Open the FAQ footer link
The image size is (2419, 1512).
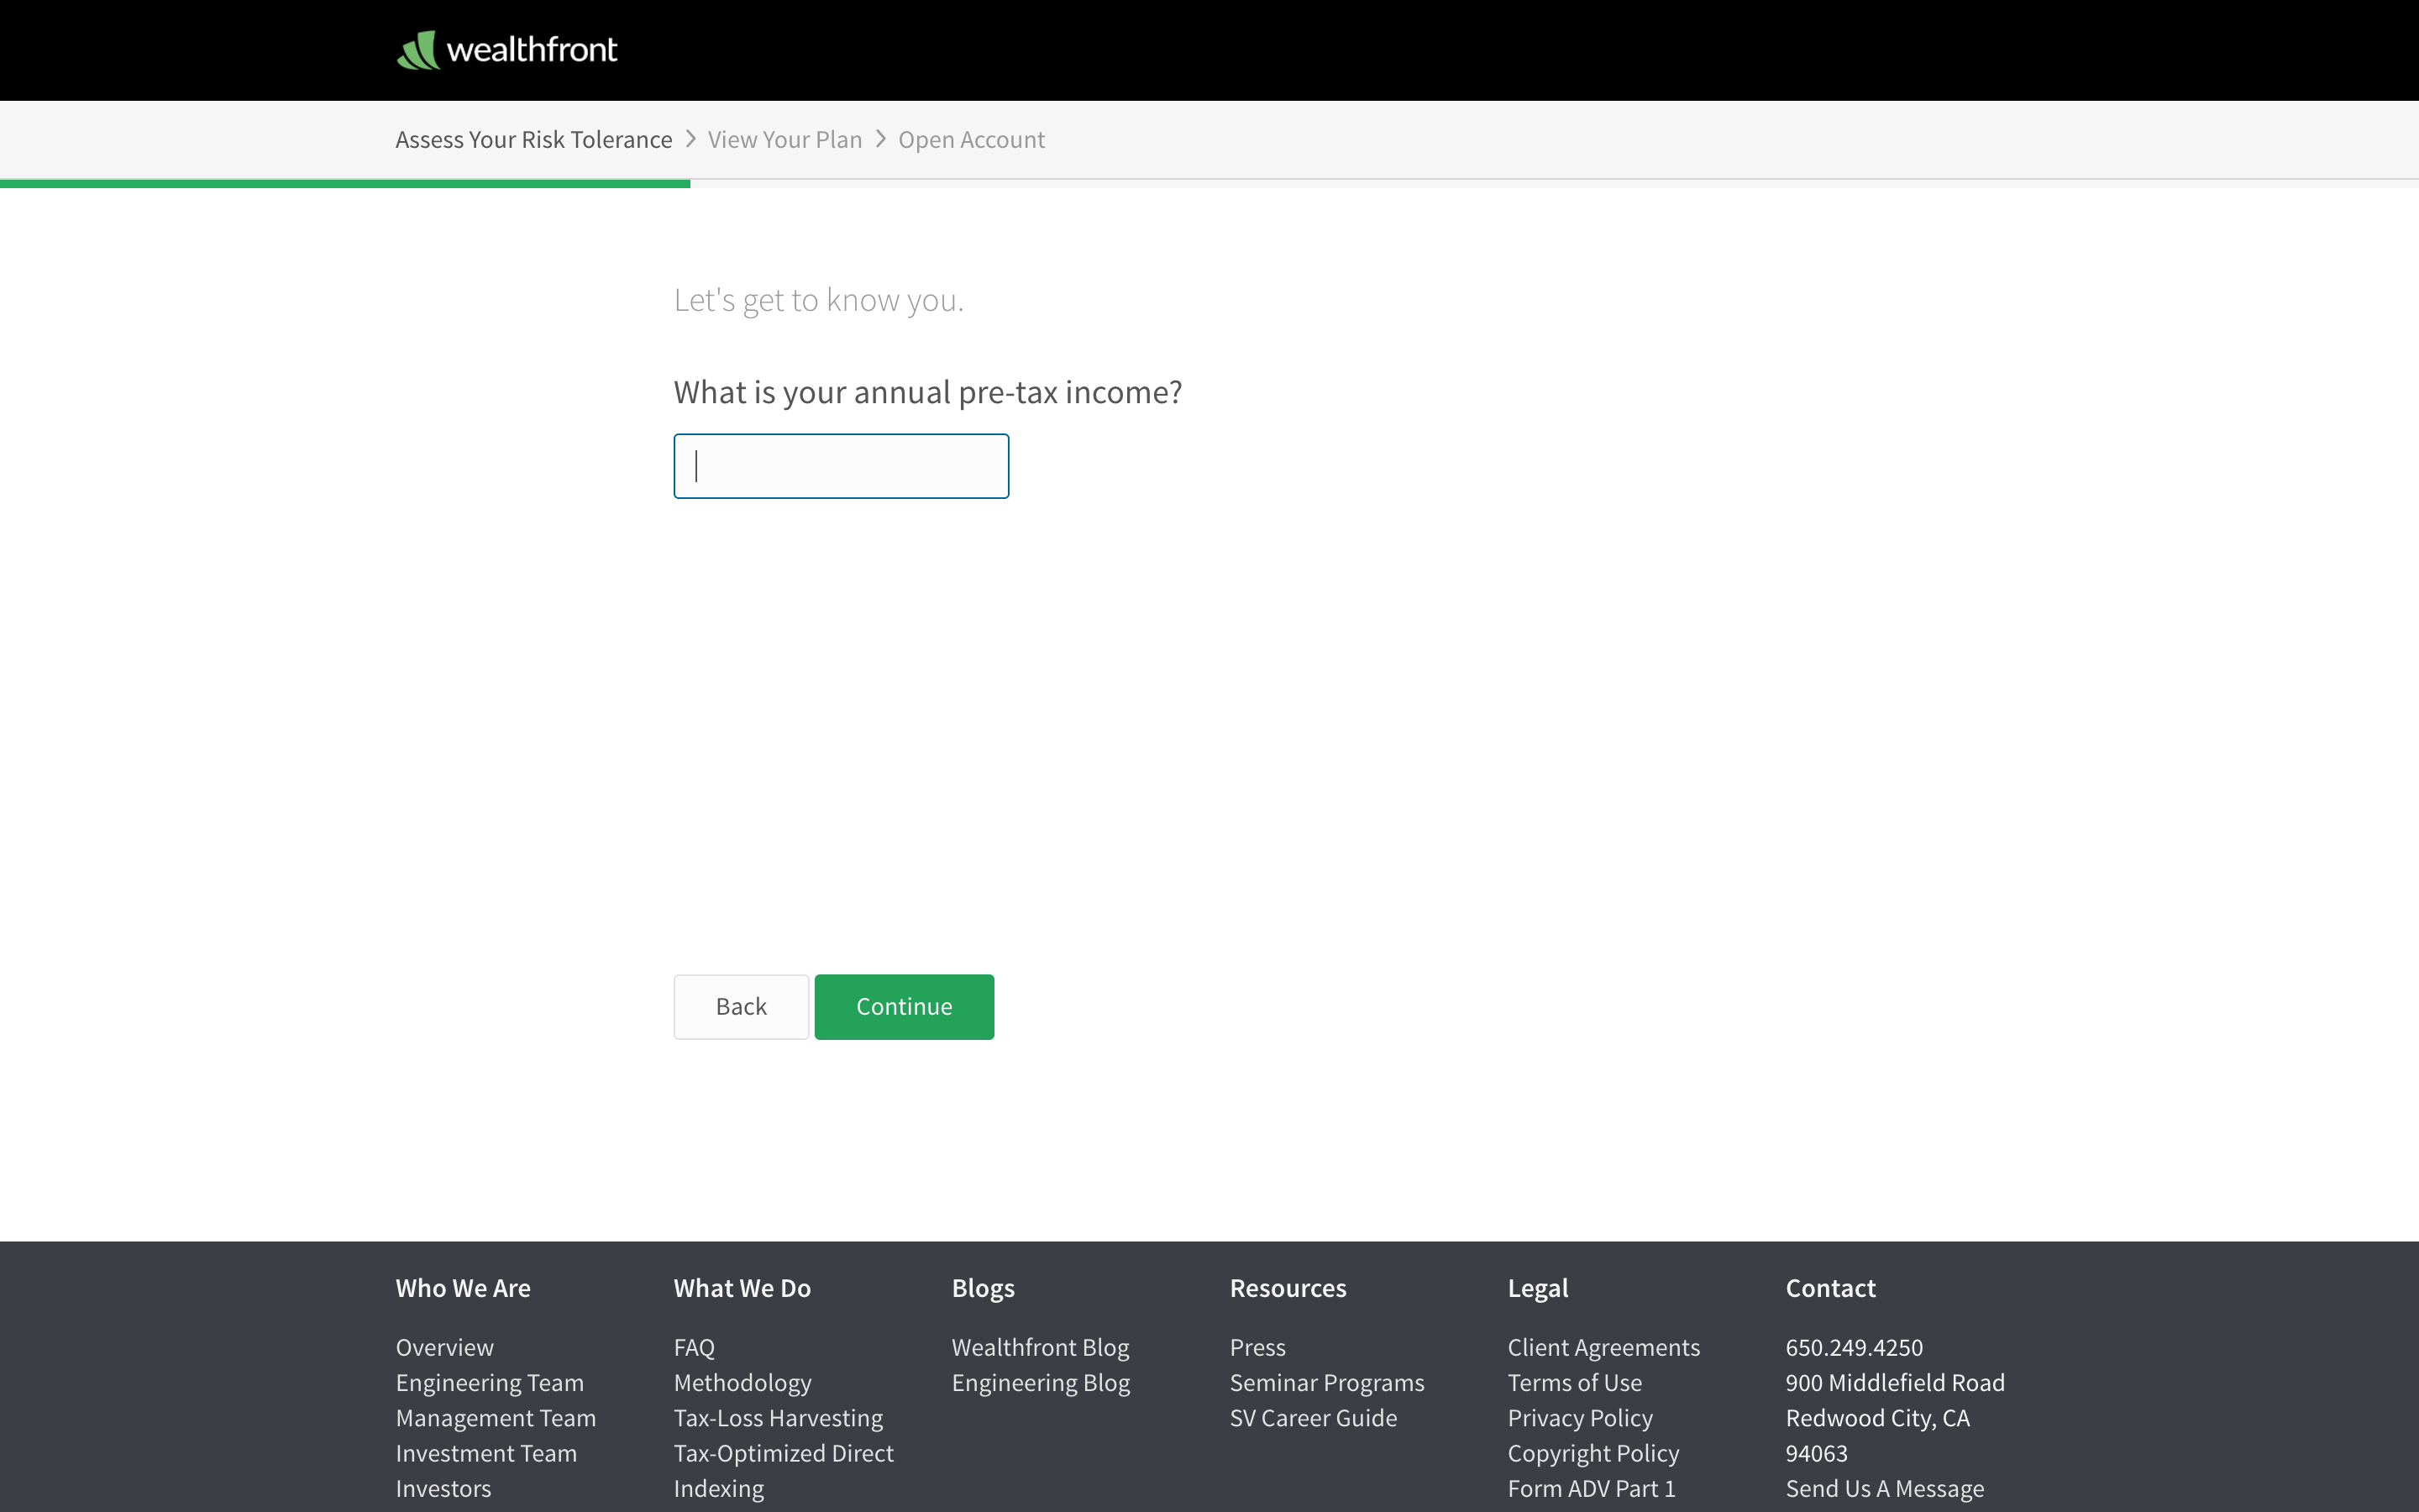click(x=694, y=1347)
